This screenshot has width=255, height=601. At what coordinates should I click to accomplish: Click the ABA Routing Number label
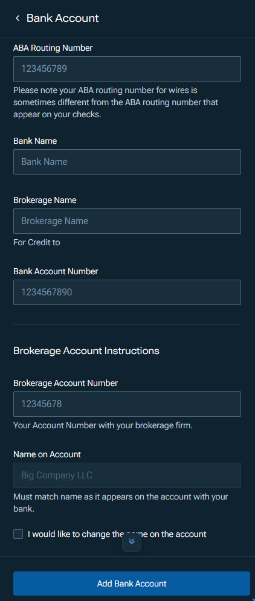point(53,48)
